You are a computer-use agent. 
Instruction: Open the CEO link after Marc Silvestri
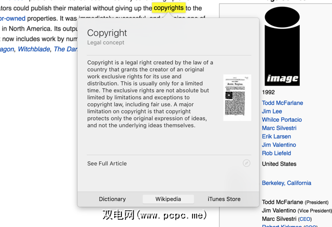coord(305,219)
